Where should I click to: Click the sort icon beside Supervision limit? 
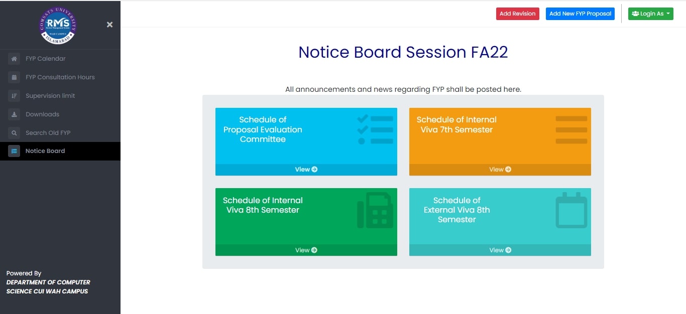pos(14,96)
